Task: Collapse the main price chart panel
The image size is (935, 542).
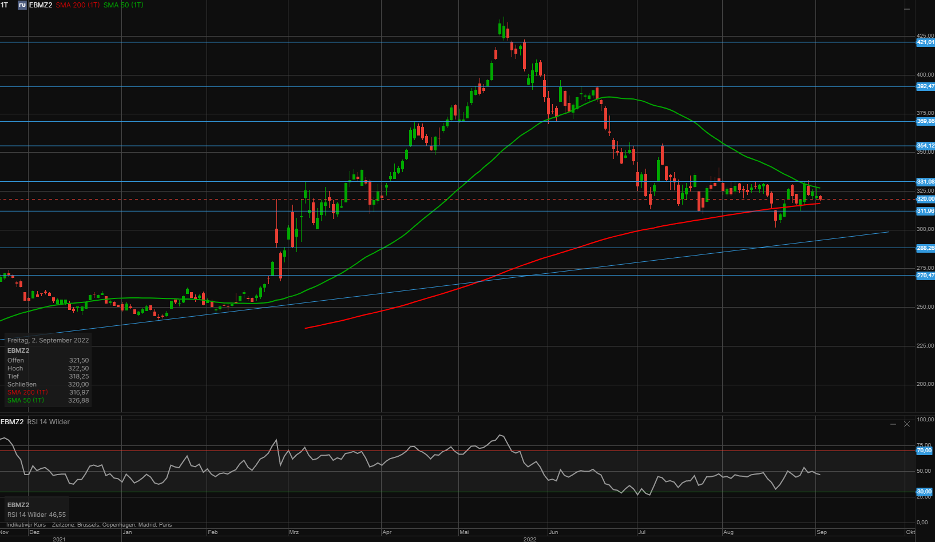Action: (x=907, y=9)
